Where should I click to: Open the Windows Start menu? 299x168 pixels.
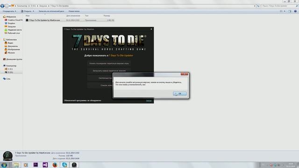(x=4, y=165)
